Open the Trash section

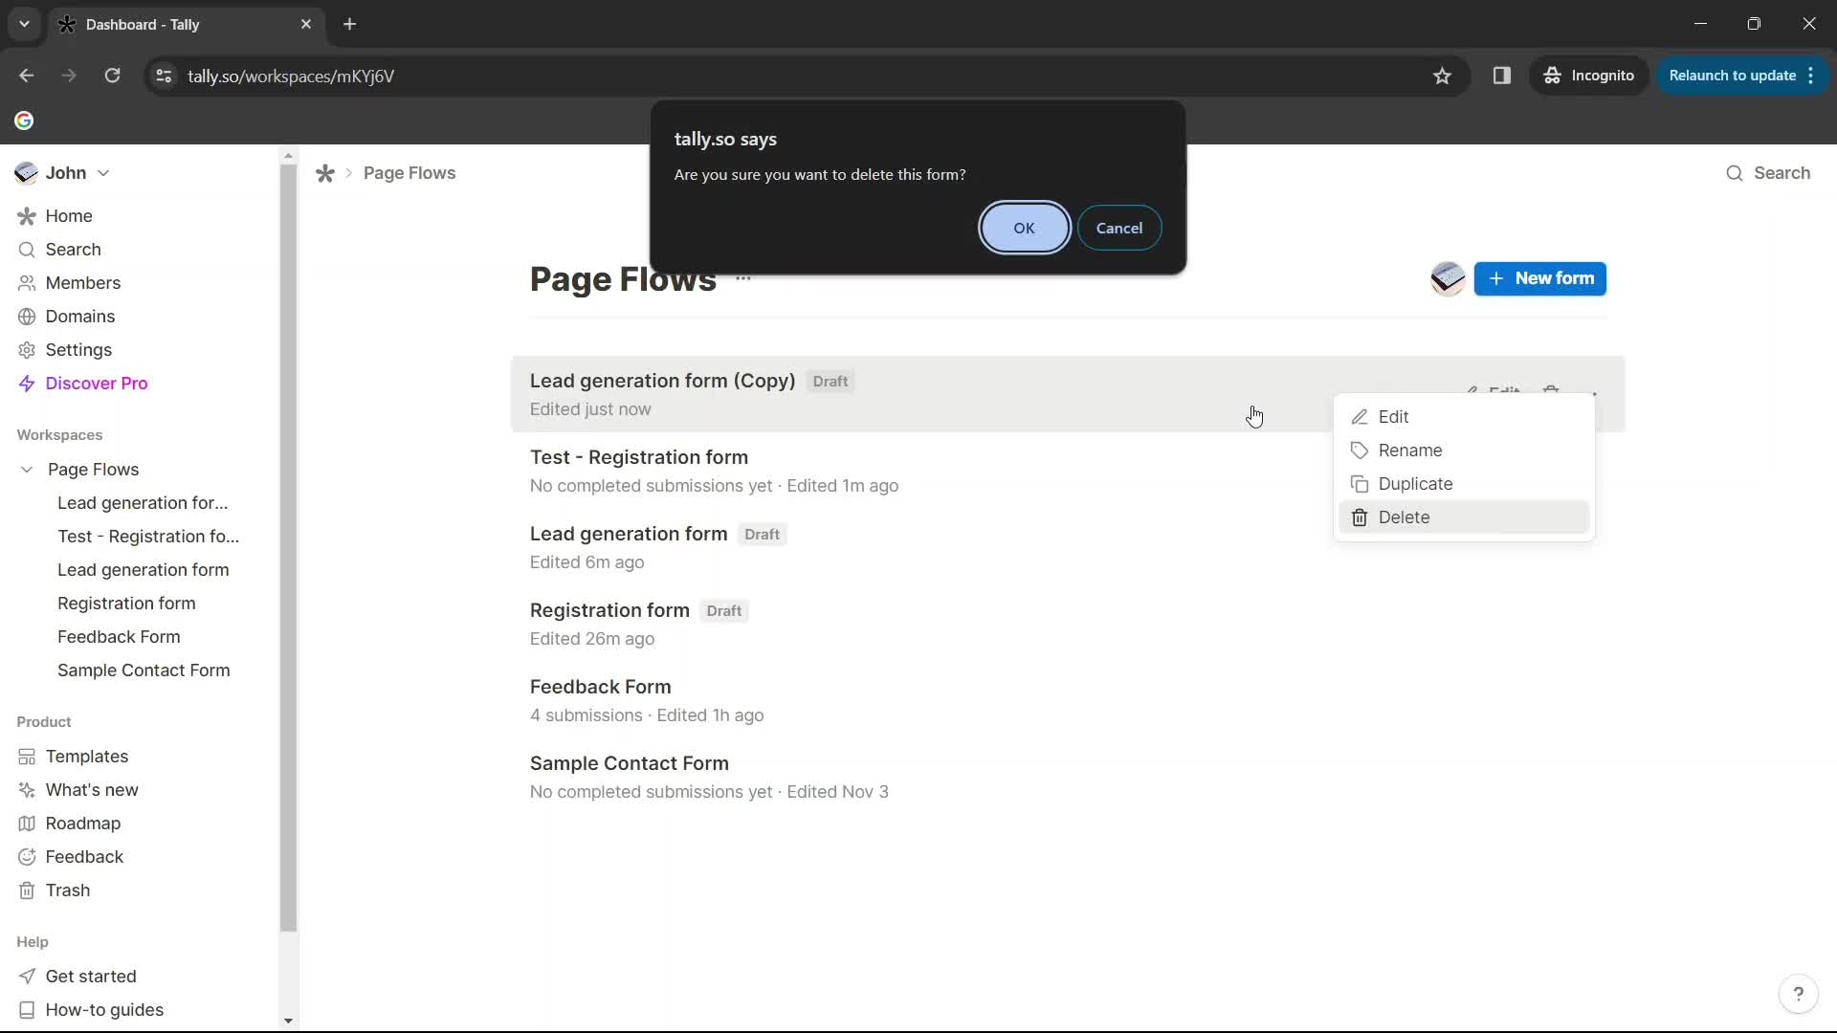point(67,890)
